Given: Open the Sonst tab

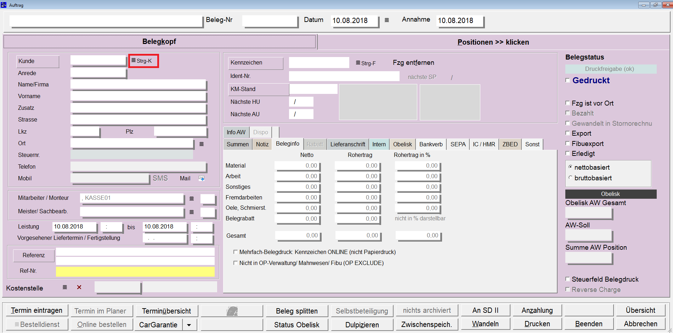Looking at the screenshot, I should tap(532, 144).
